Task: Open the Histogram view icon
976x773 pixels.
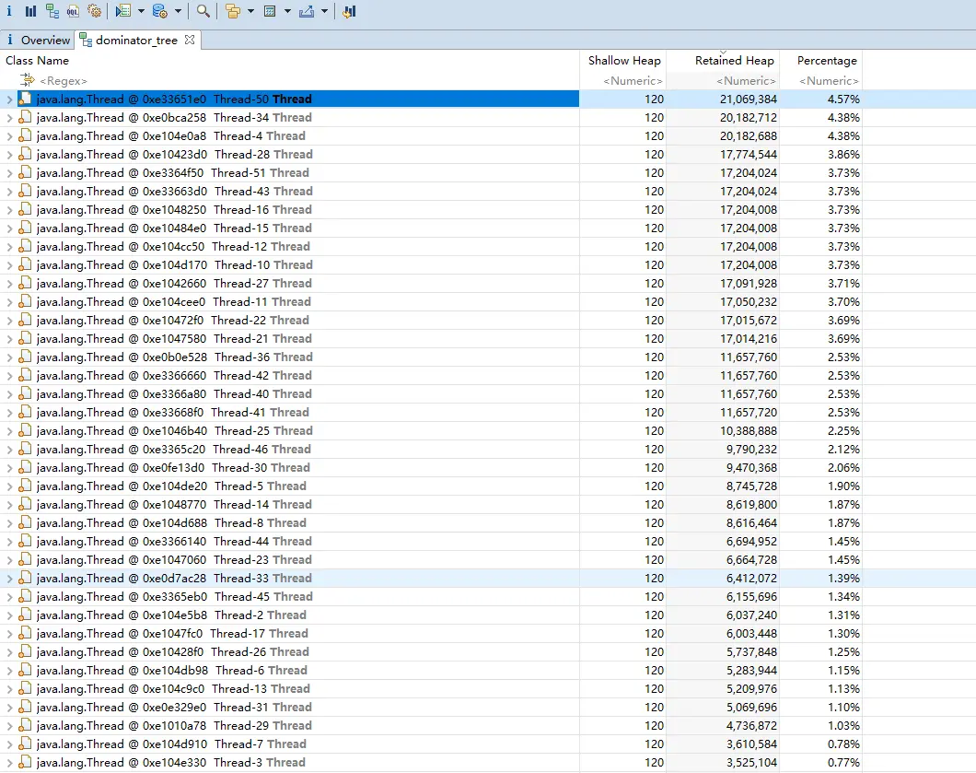Action: point(30,11)
